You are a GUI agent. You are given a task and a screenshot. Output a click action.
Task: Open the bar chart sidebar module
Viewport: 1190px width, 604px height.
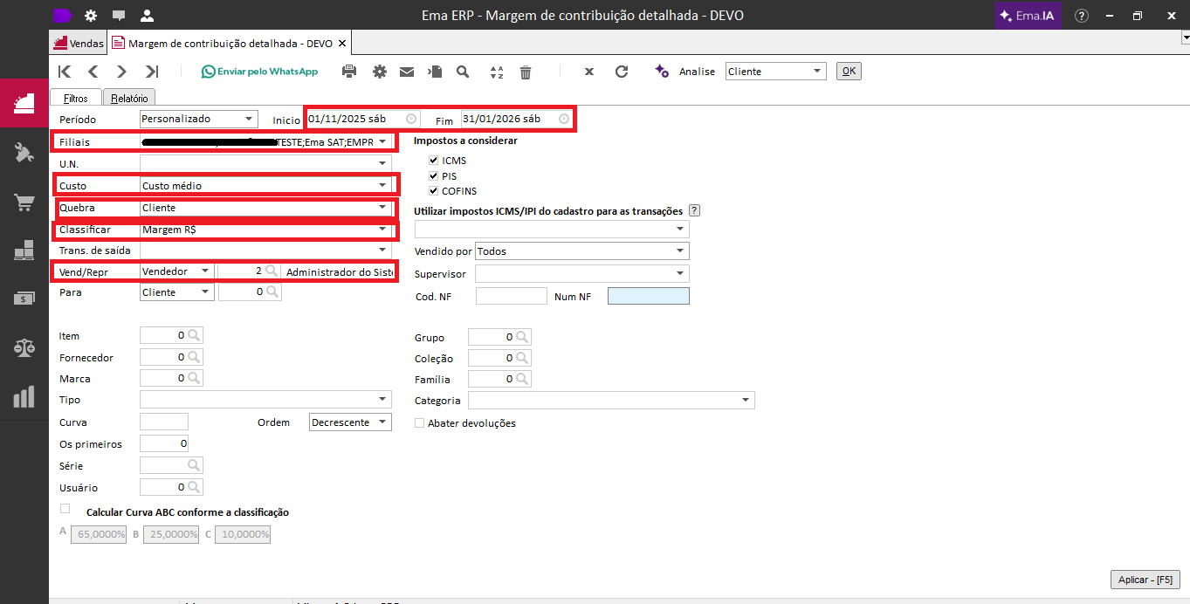point(24,397)
